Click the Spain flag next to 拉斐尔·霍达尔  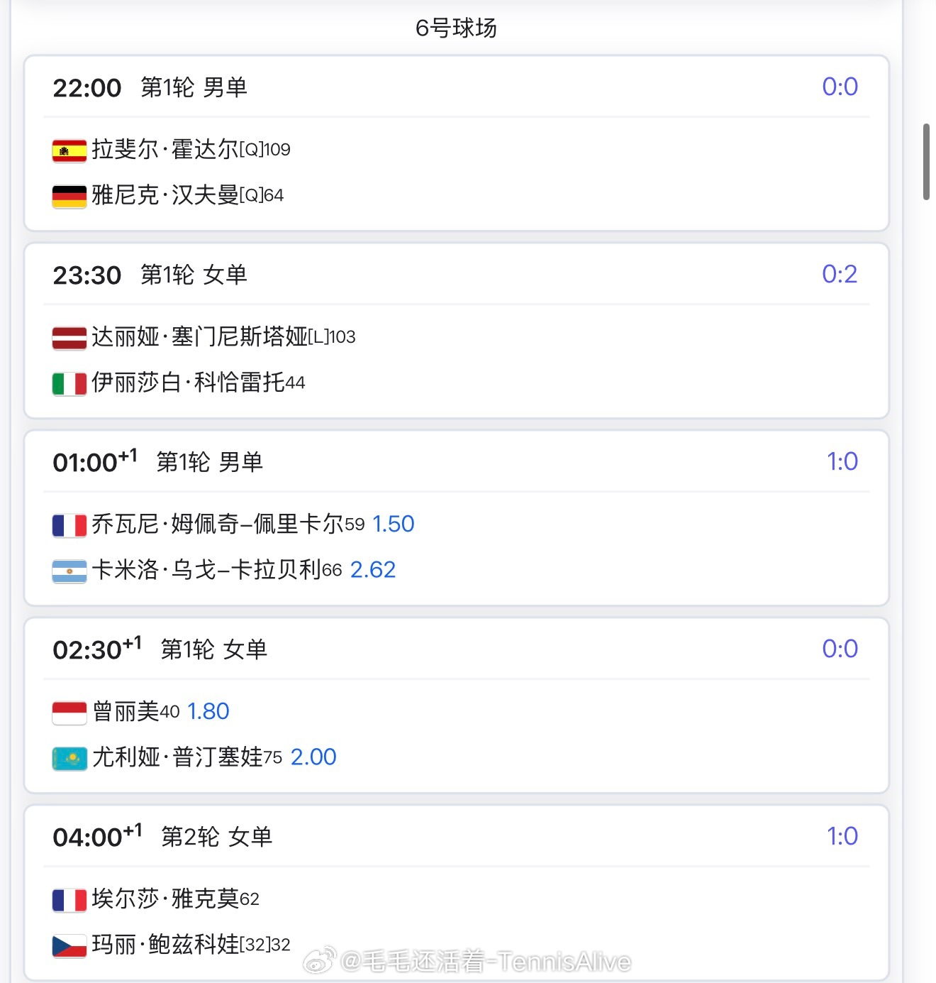(69, 150)
